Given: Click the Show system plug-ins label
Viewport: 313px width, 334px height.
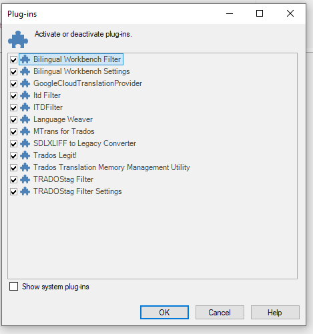Looking at the screenshot, I should click(x=55, y=287).
